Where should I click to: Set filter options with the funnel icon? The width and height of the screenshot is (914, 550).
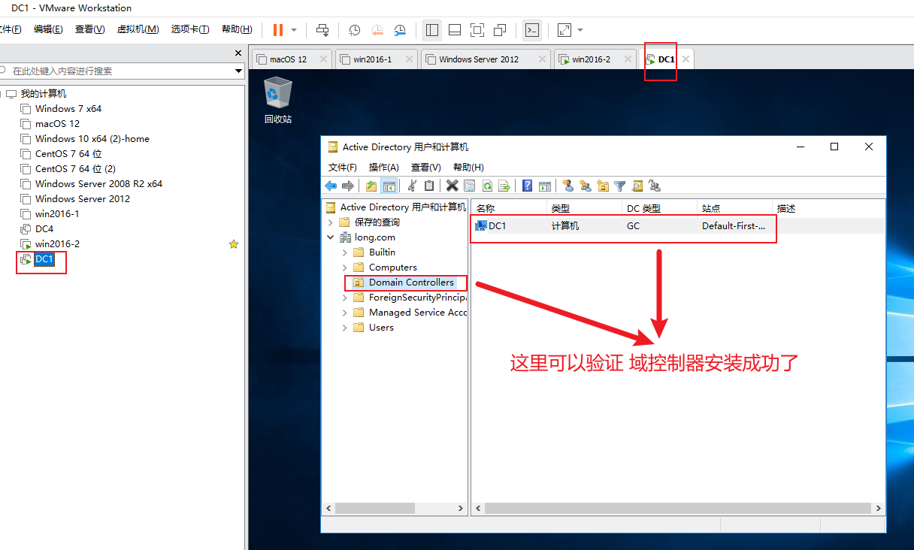click(x=620, y=186)
